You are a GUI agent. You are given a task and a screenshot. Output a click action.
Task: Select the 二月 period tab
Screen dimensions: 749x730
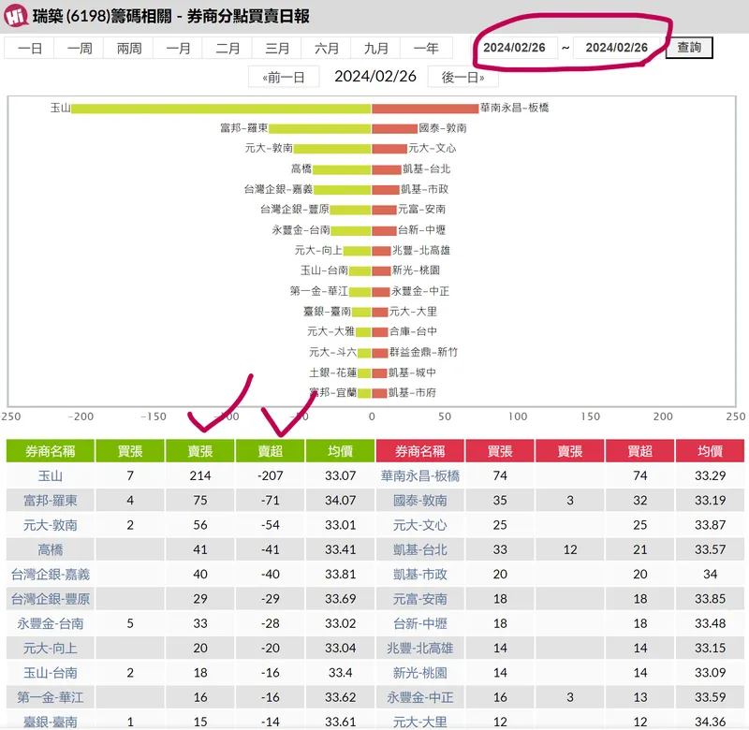tap(228, 49)
